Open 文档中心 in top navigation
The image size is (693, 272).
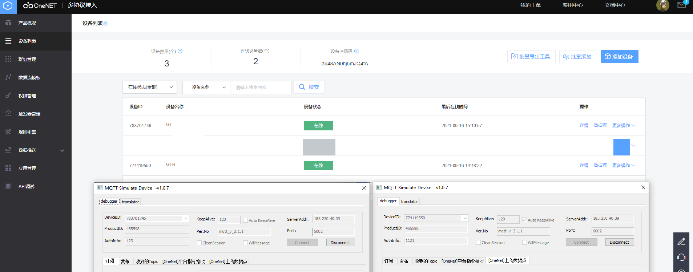coord(615,5)
